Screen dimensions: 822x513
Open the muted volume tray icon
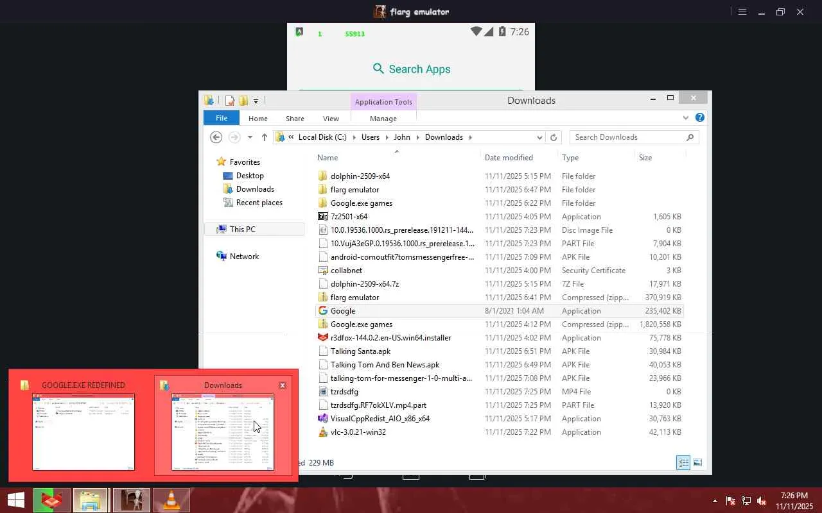(x=762, y=501)
